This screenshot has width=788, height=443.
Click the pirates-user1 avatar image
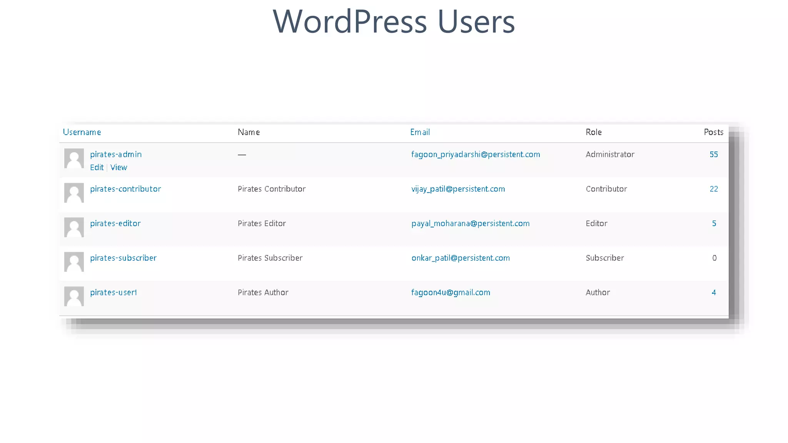pyautogui.click(x=74, y=296)
